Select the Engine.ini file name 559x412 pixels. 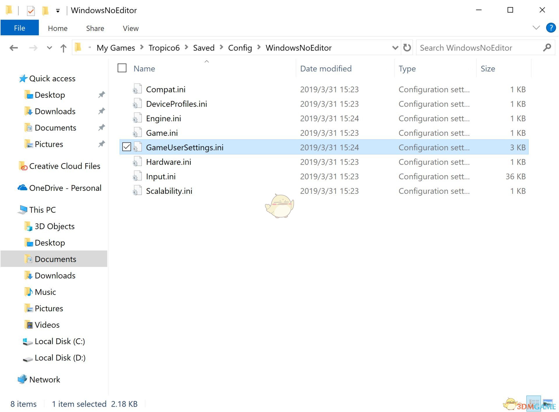click(163, 119)
